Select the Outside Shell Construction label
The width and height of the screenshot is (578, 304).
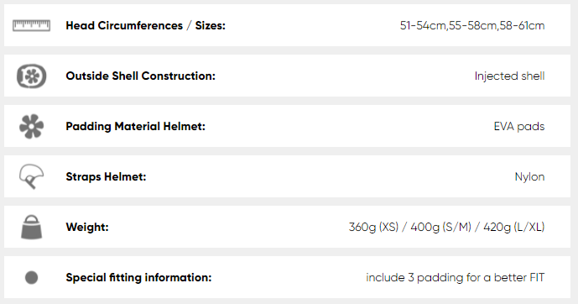(x=140, y=76)
